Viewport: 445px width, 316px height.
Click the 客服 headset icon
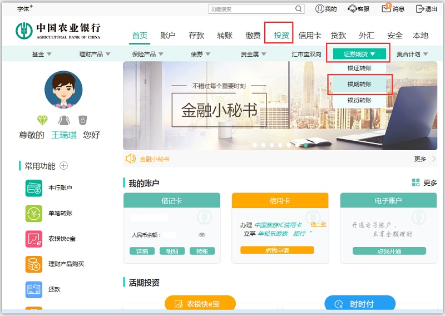pos(352,9)
